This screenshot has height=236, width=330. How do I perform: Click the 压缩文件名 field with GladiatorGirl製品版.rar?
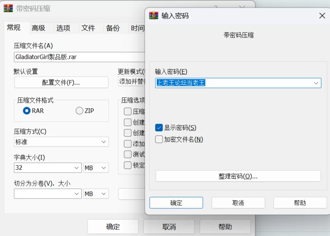tap(80, 57)
